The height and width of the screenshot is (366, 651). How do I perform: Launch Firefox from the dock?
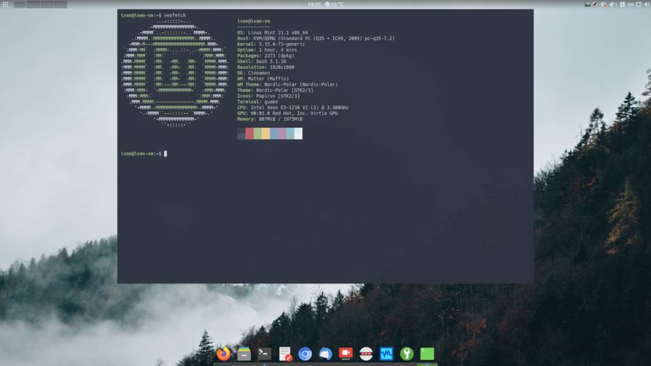point(223,354)
